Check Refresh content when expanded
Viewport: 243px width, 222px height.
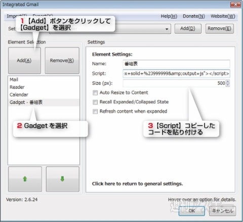(x=95, y=112)
